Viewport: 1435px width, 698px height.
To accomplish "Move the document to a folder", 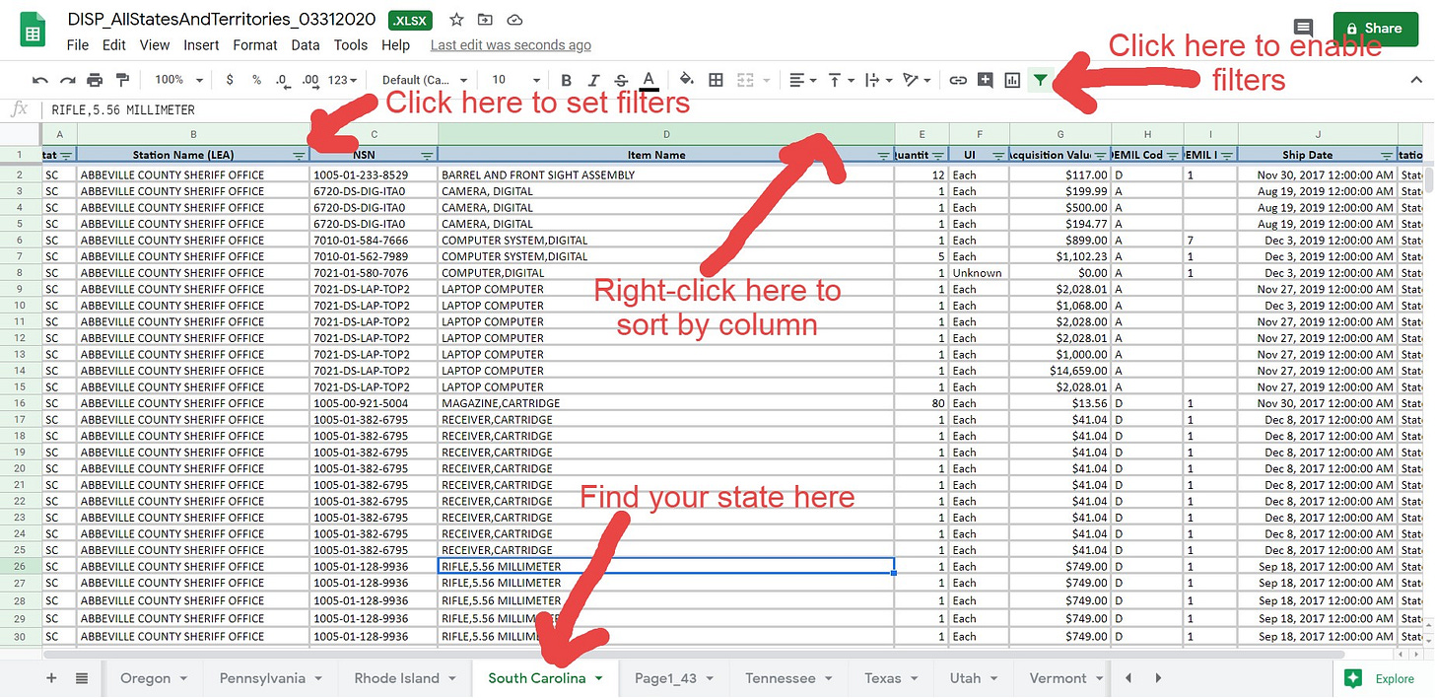I will pos(485,20).
